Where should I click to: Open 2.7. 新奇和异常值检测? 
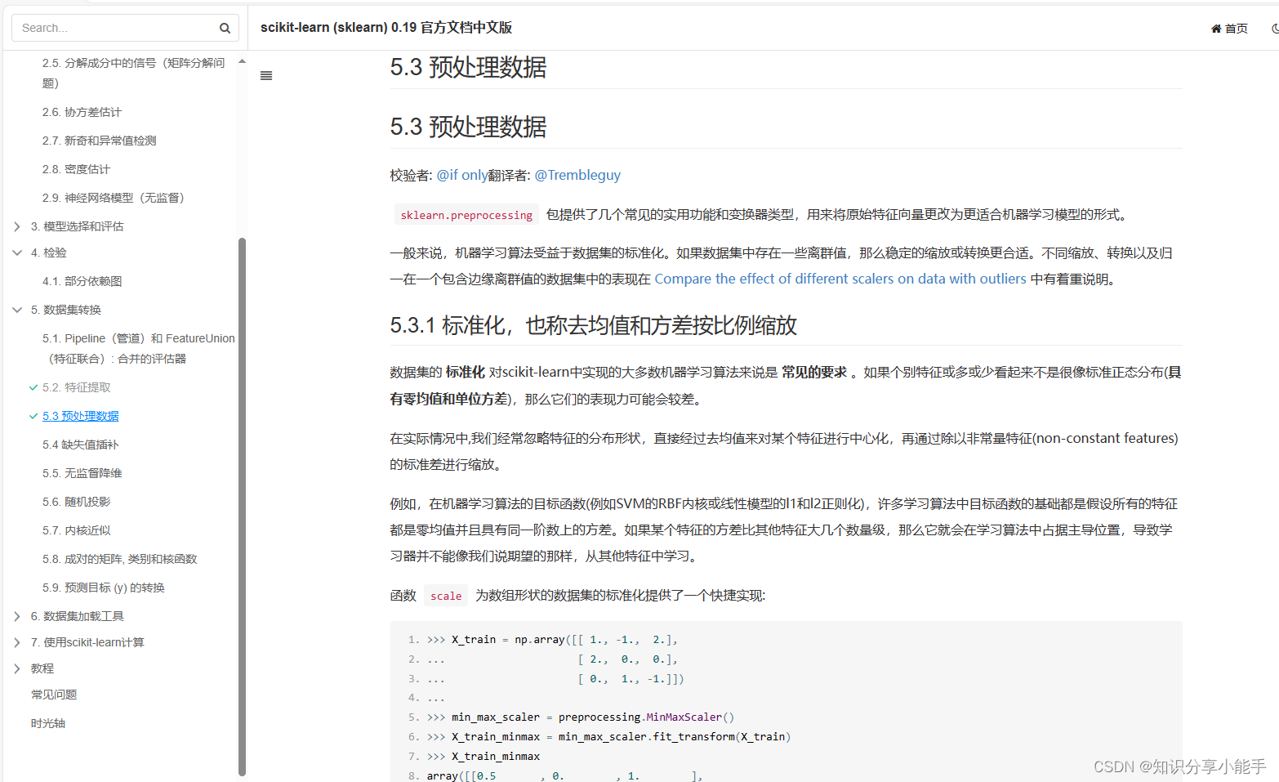[100, 141]
